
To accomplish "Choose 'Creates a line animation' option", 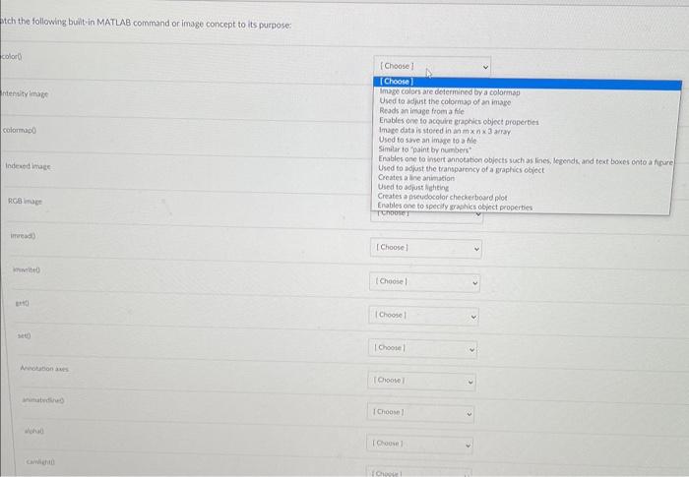I will pos(416,178).
